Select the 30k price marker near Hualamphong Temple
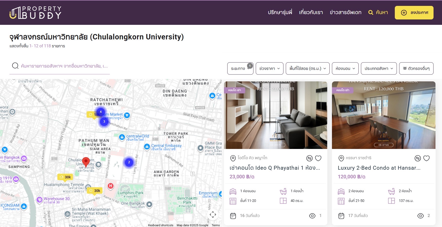 [65, 177]
